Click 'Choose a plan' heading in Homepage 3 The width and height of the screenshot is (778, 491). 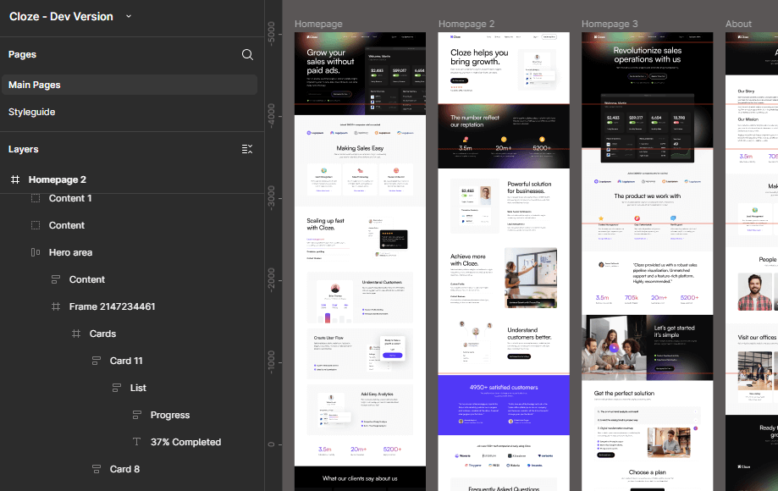(x=648, y=472)
